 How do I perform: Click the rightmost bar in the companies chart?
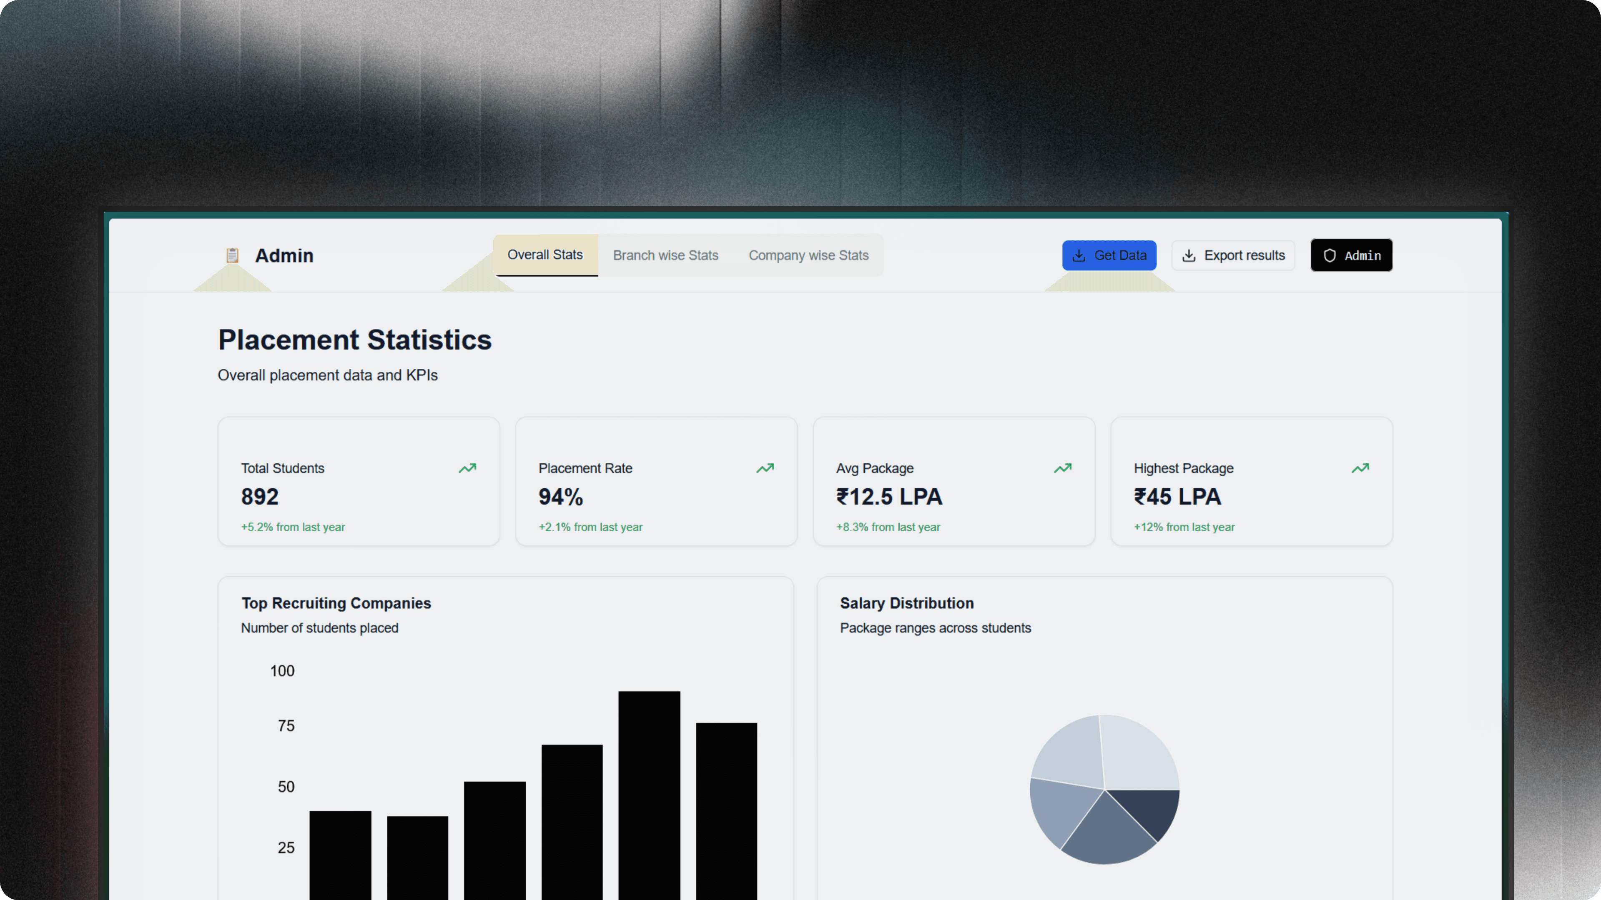pos(727,810)
